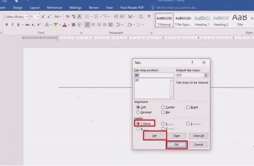254x166 pixels.
Task: Apply Character Shading
Action: pyautogui.click(x=73, y=25)
